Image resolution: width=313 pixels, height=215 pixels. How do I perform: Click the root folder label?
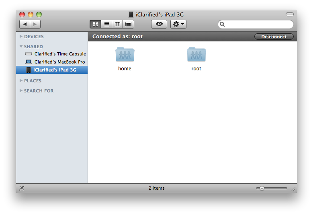tap(196, 69)
